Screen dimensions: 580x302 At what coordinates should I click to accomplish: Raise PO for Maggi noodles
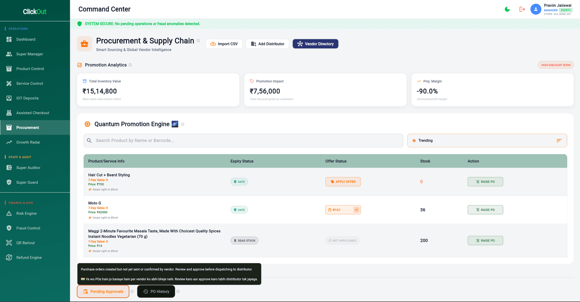pos(485,241)
